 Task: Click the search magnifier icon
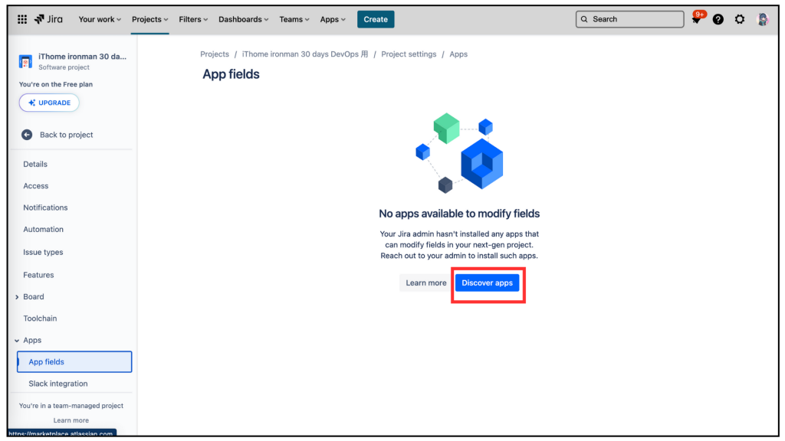click(x=584, y=19)
